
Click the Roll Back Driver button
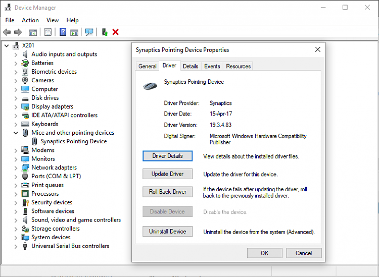pos(167,192)
